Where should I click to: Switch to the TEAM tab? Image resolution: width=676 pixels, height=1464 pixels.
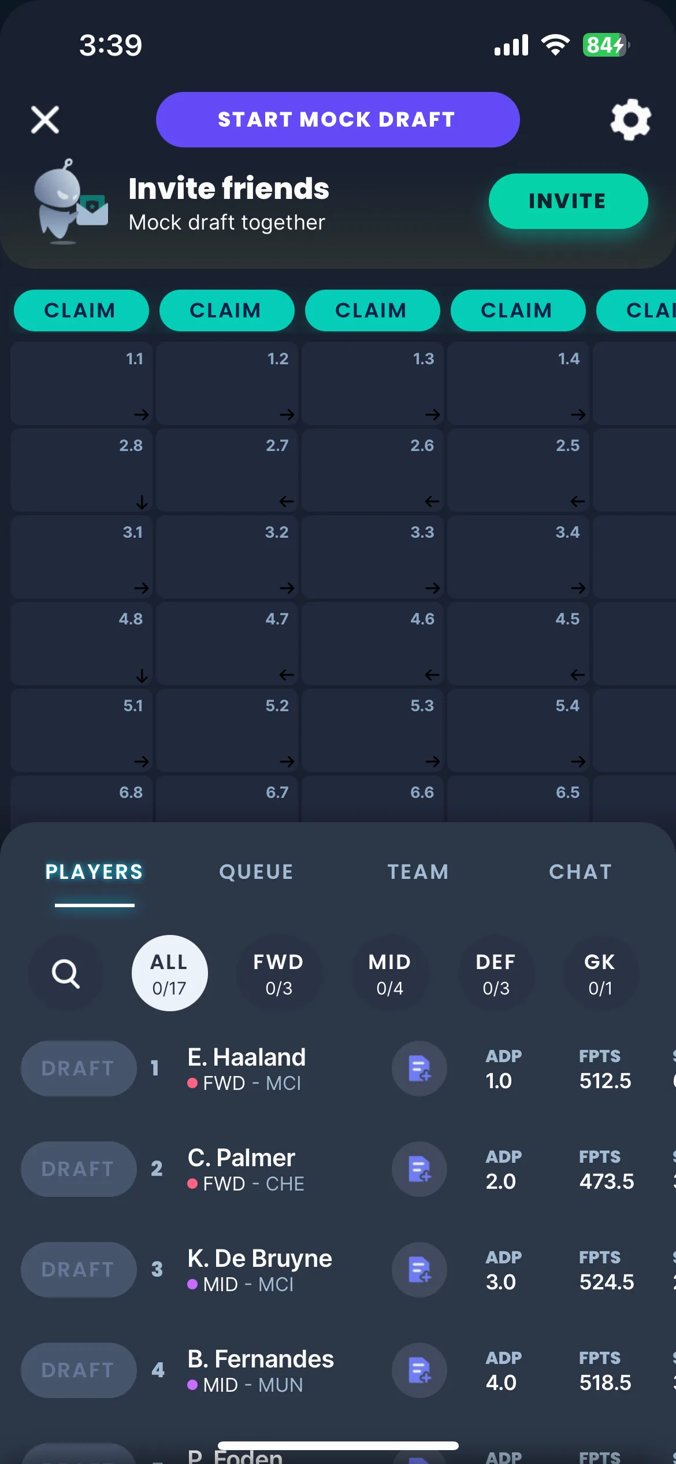pyautogui.click(x=418, y=872)
